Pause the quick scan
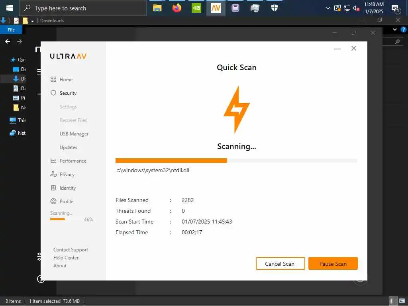The height and width of the screenshot is (306, 408). [x=333, y=264]
